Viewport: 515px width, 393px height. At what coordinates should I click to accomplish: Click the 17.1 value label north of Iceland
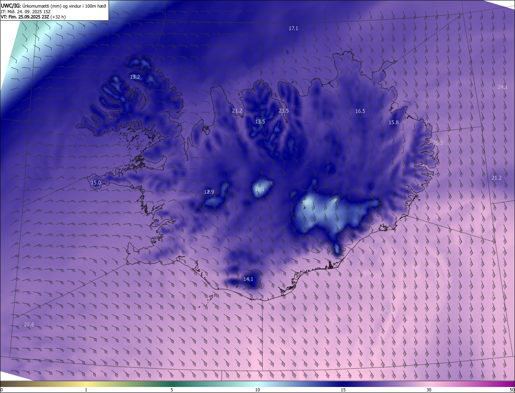click(x=293, y=29)
